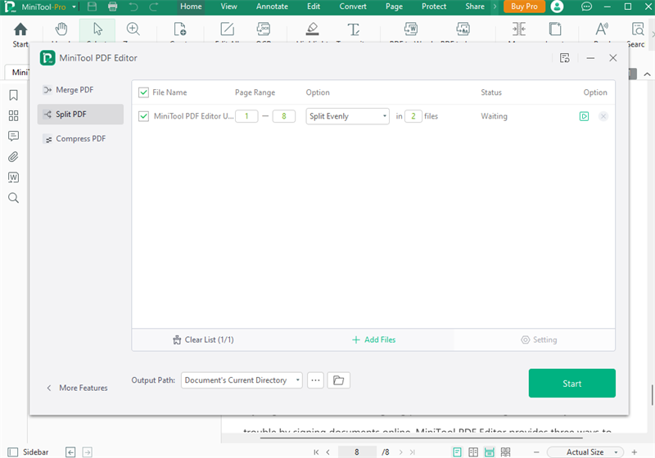
Task: Select Compress PDF in the side menu
Action: click(80, 138)
